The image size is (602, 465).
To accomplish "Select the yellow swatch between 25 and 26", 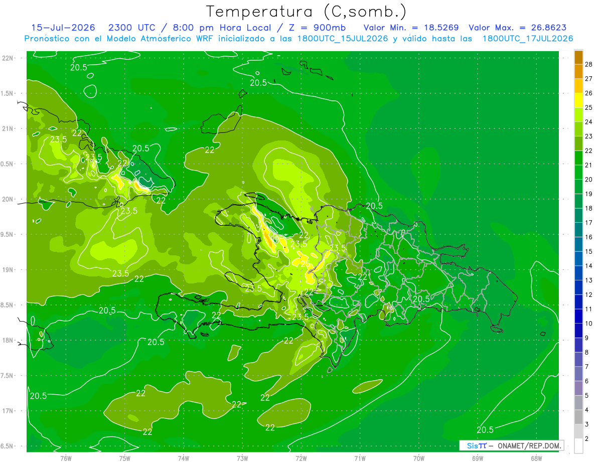I will [578, 100].
